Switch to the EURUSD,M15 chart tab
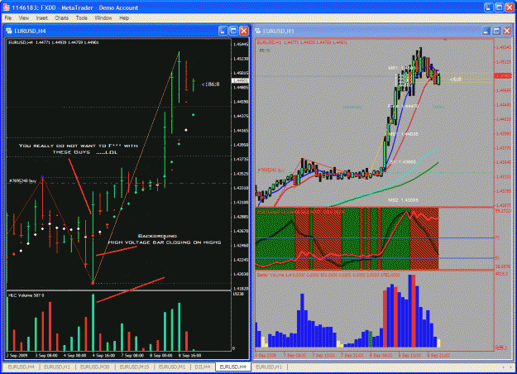517x374 pixels. pos(134,367)
